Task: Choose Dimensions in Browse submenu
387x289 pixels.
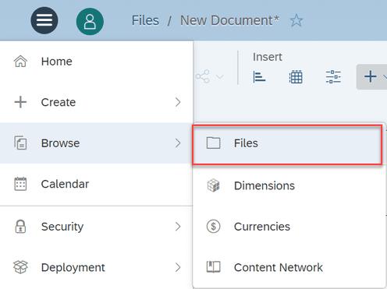Action: [289, 185]
